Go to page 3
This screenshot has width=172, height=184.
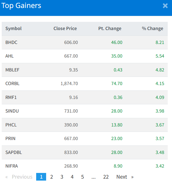tap(62, 177)
